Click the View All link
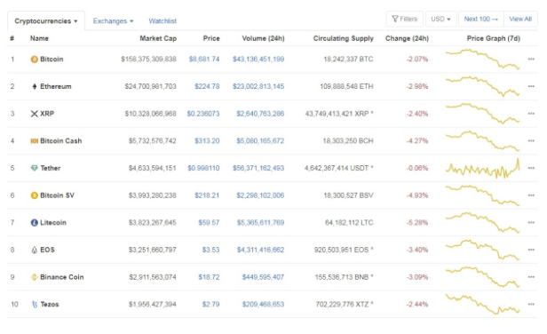547x334 pixels. [520, 19]
